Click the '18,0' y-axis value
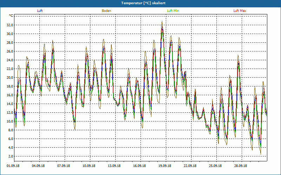This screenshot has width=281, height=175. (x=10, y=86)
